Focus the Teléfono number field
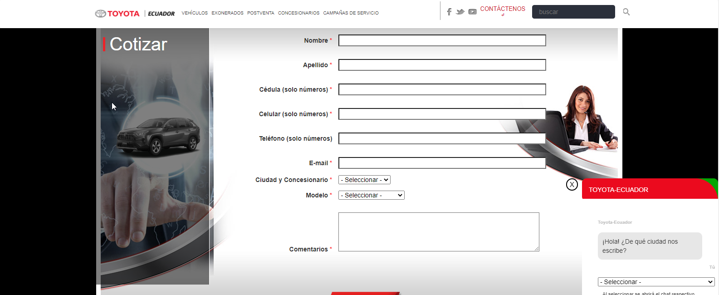The height and width of the screenshot is (295, 719). (442, 138)
